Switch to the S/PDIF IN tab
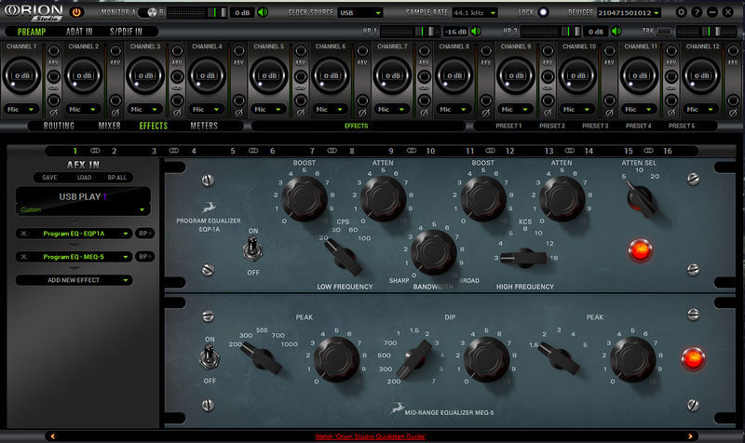This screenshot has height=443, width=745. (126, 32)
